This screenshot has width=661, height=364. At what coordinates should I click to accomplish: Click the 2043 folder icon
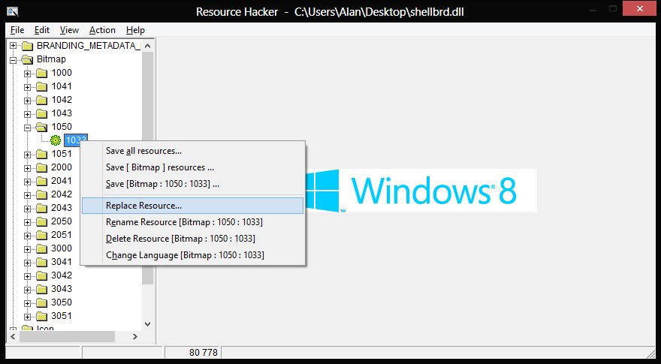click(41, 208)
